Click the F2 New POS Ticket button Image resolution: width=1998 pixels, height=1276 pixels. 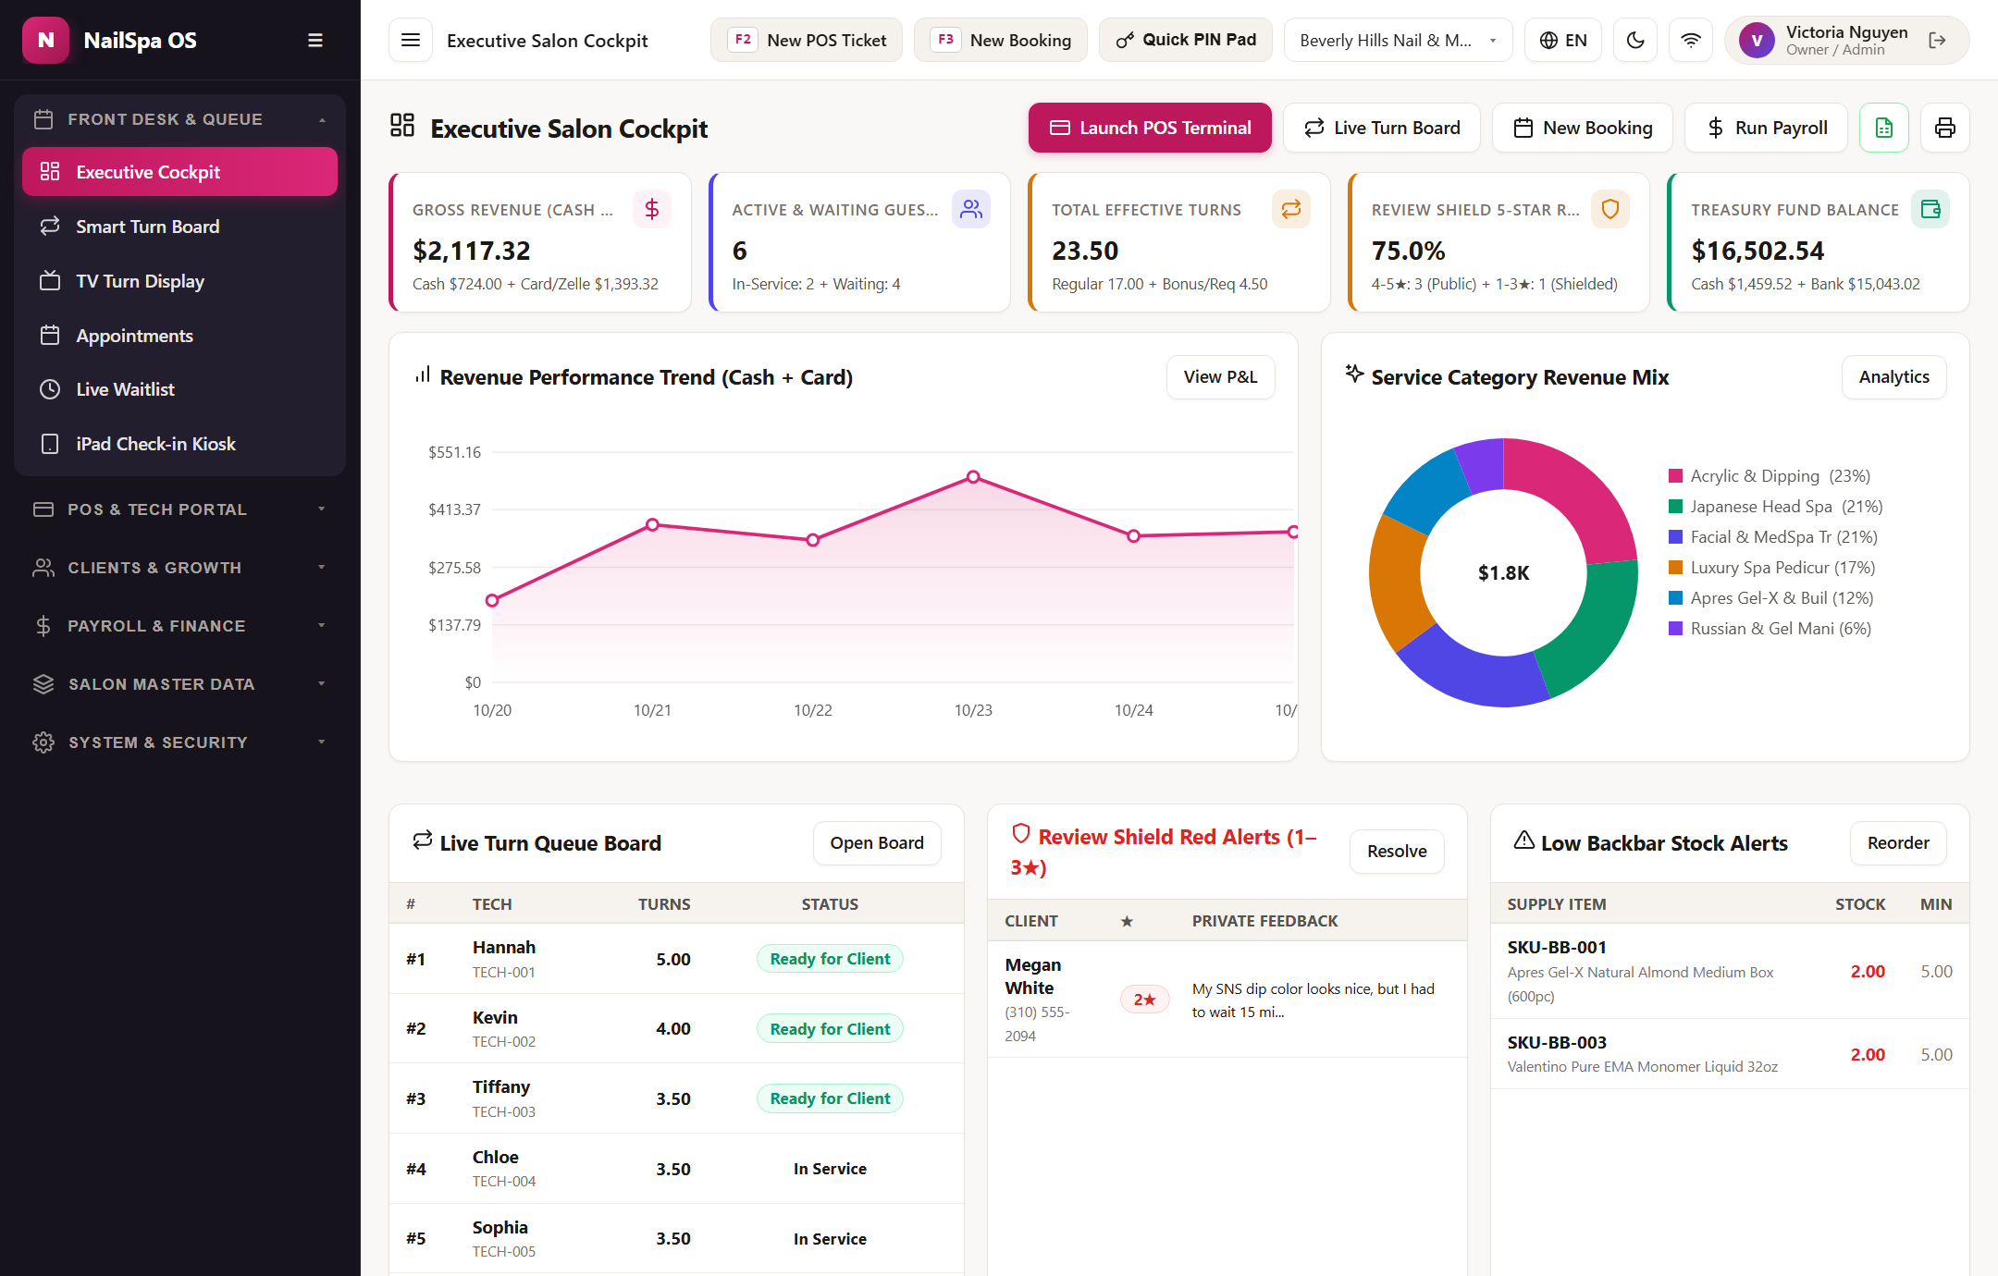(x=807, y=41)
